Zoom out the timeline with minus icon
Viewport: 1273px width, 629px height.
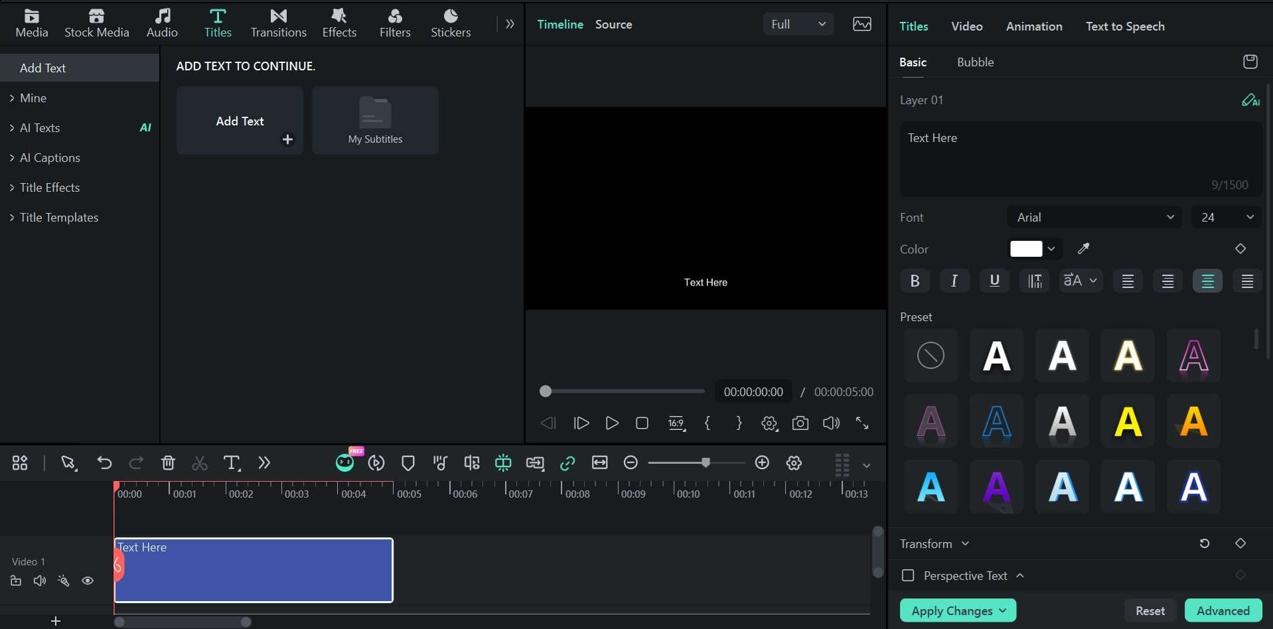(x=631, y=462)
